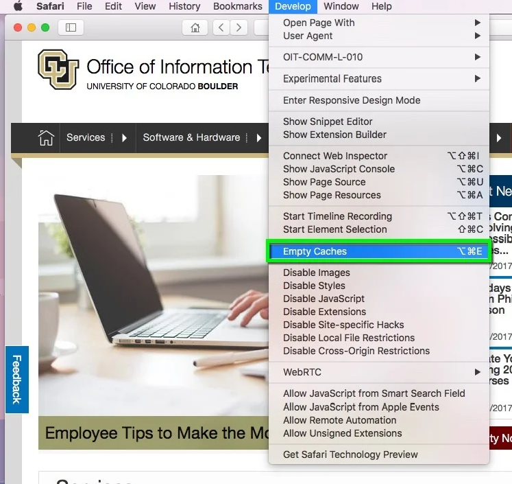This screenshot has height=484, width=512.
Task: Open the Experimental Features submenu
Action: [x=379, y=78]
